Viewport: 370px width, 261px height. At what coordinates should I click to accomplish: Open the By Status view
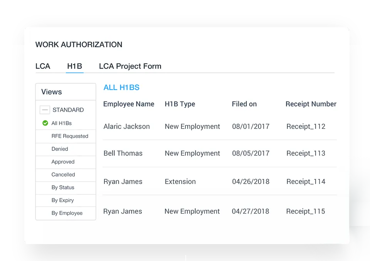(63, 187)
